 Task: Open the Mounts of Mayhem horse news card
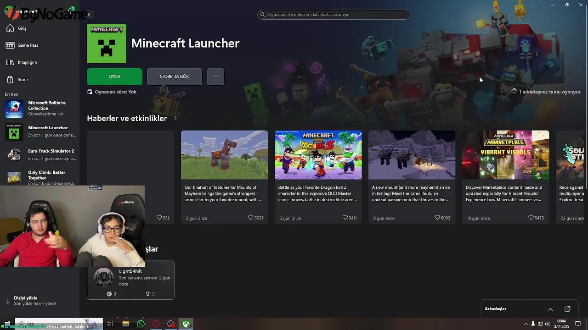[x=224, y=177]
